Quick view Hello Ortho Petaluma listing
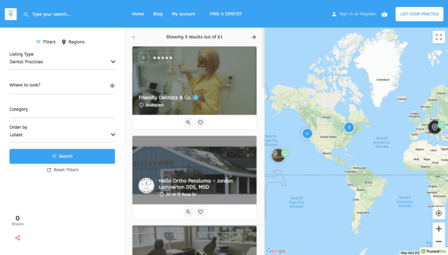Image resolution: width=448 pixels, height=255 pixels. 188,212
